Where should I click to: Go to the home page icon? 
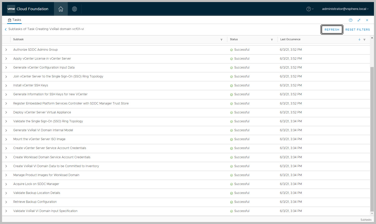coord(61,9)
